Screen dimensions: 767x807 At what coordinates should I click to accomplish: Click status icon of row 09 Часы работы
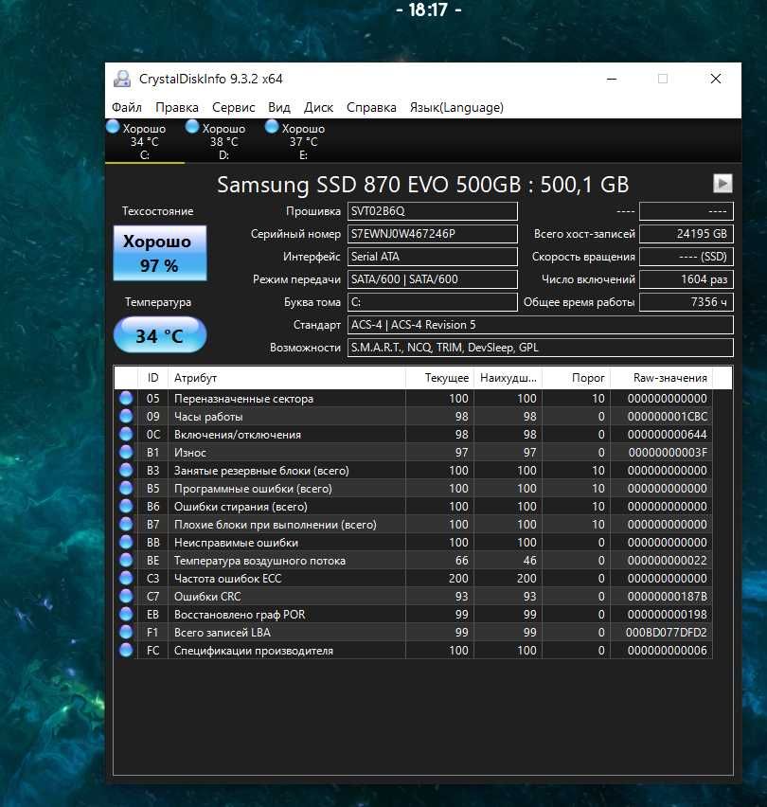[126, 416]
